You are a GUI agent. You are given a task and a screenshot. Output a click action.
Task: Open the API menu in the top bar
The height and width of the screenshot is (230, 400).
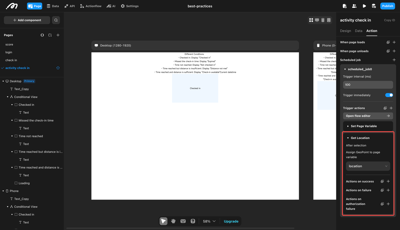click(69, 6)
